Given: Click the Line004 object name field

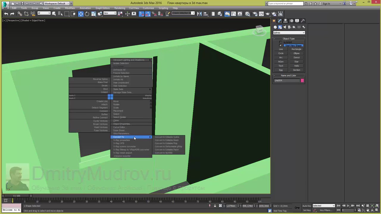Looking at the screenshot, I should pos(287,81).
